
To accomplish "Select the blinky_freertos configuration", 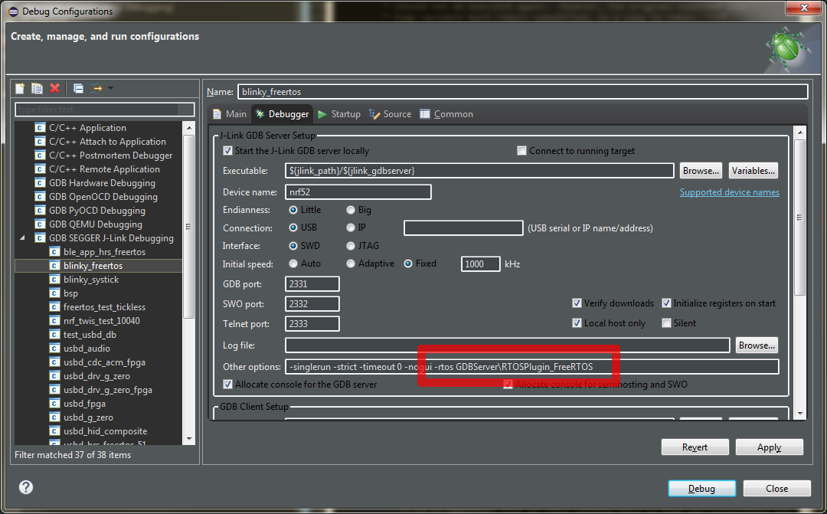I will (93, 266).
